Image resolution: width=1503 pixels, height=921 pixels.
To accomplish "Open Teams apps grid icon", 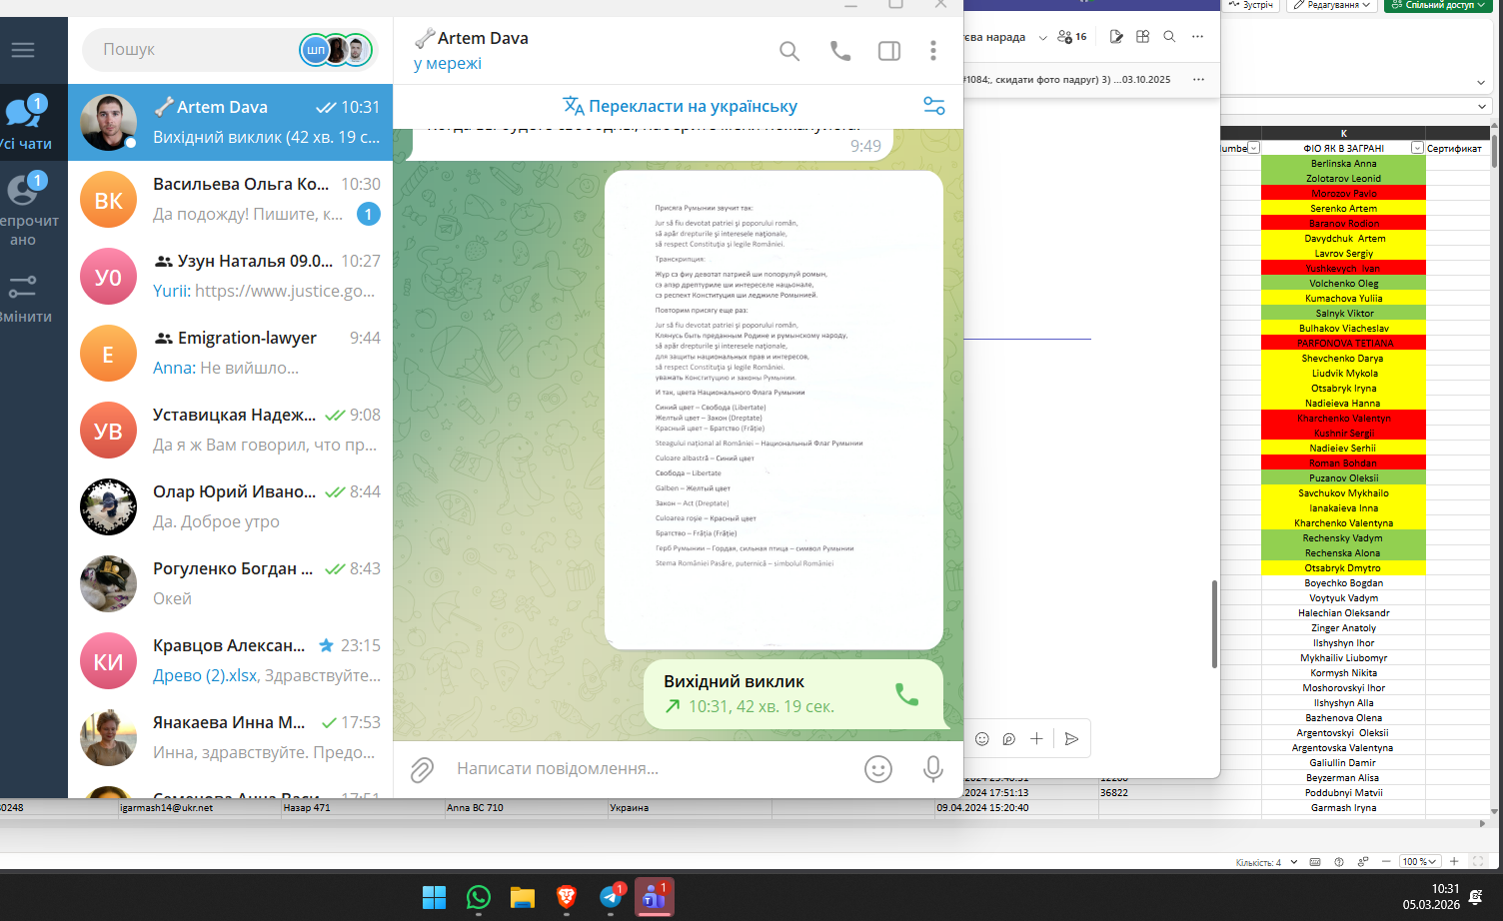I will pyautogui.click(x=1143, y=37).
